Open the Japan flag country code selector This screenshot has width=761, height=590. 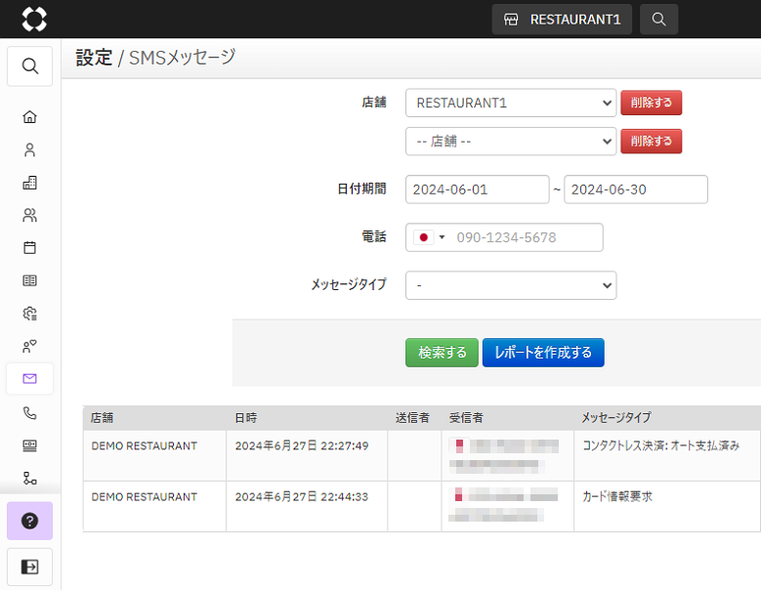(x=429, y=237)
